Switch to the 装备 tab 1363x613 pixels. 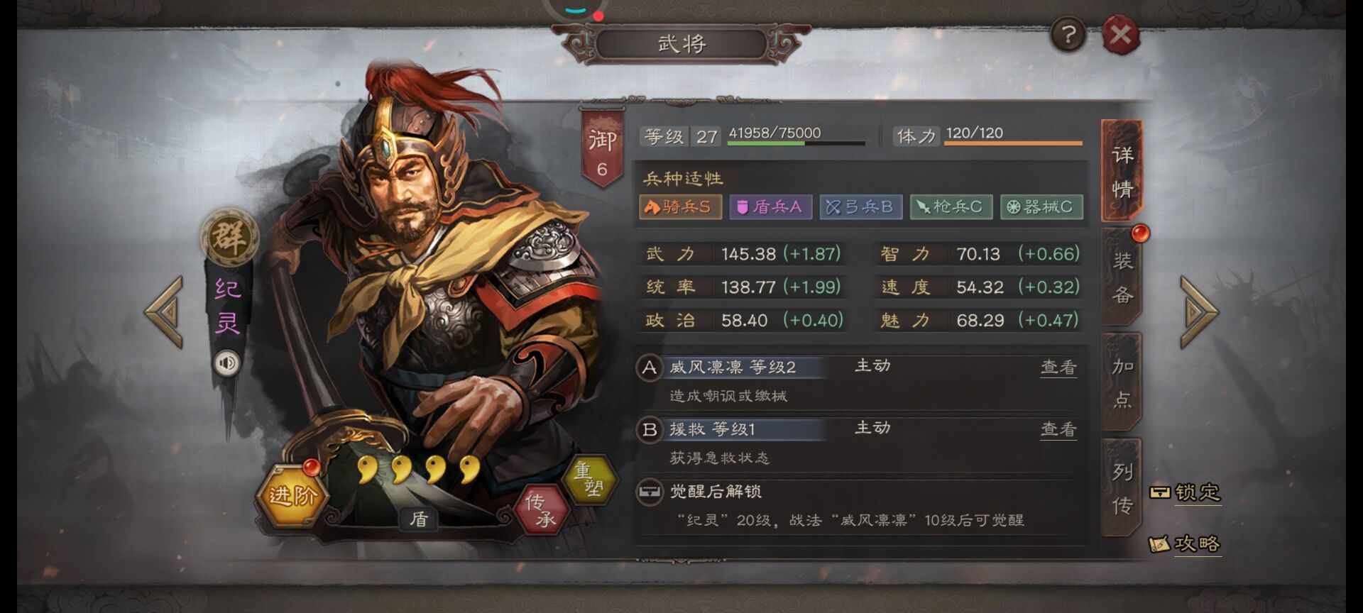click(x=1122, y=277)
